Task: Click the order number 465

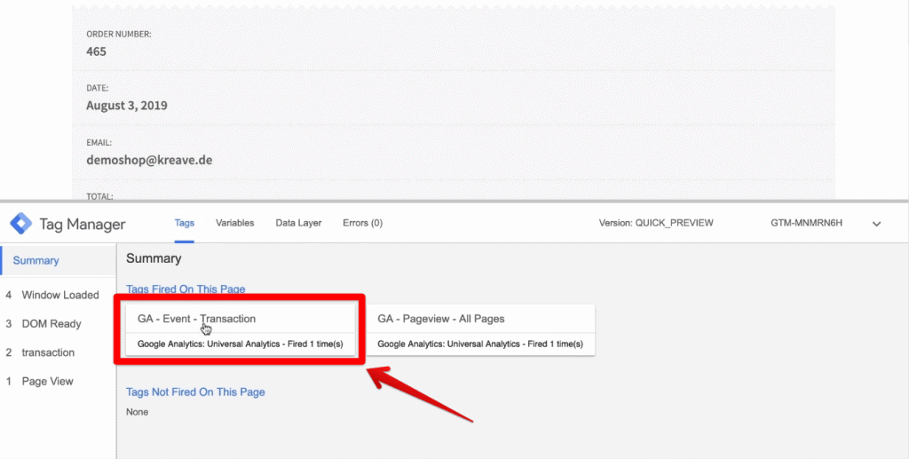Action: click(96, 51)
